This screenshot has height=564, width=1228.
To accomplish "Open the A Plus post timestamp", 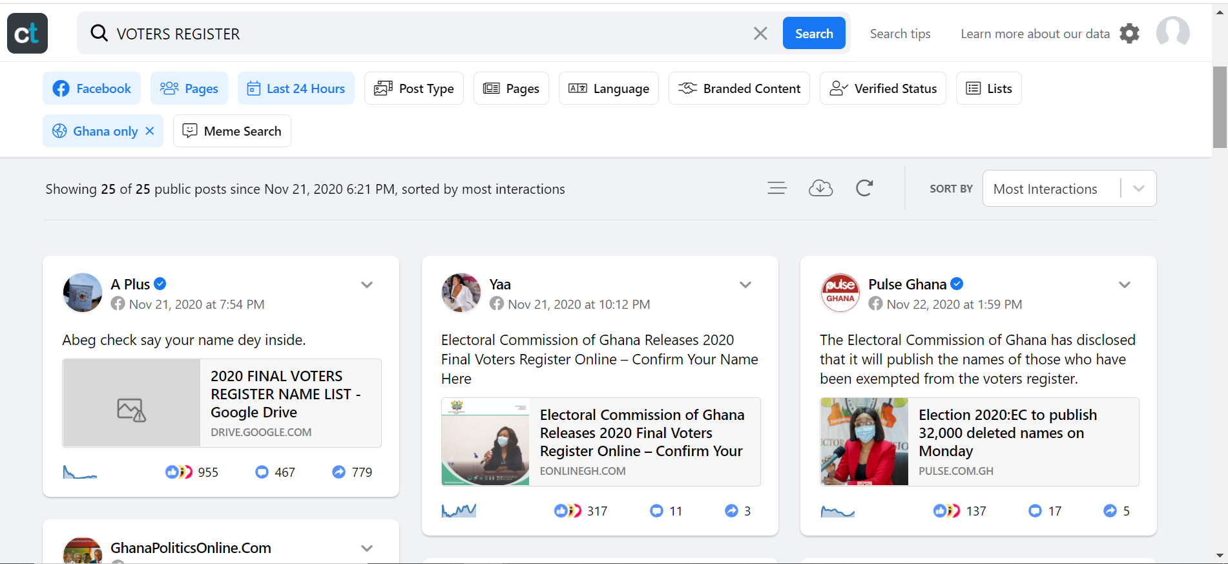I will (x=196, y=304).
